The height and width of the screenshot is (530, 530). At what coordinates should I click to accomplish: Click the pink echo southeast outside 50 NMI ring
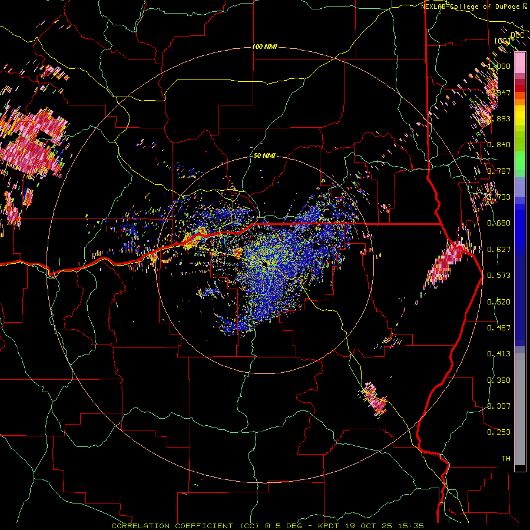pos(373,399)
